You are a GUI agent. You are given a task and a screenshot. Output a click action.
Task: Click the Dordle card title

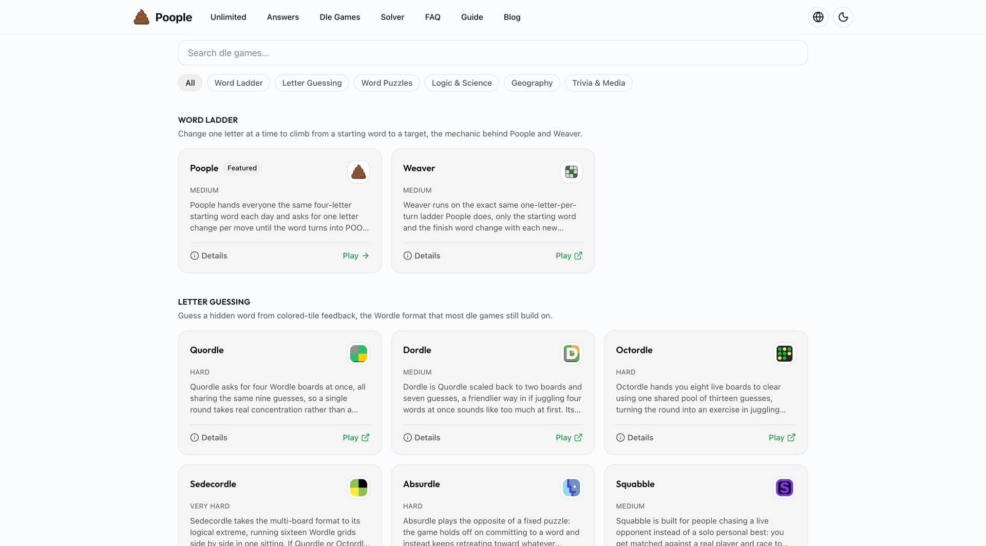(417, 350)
